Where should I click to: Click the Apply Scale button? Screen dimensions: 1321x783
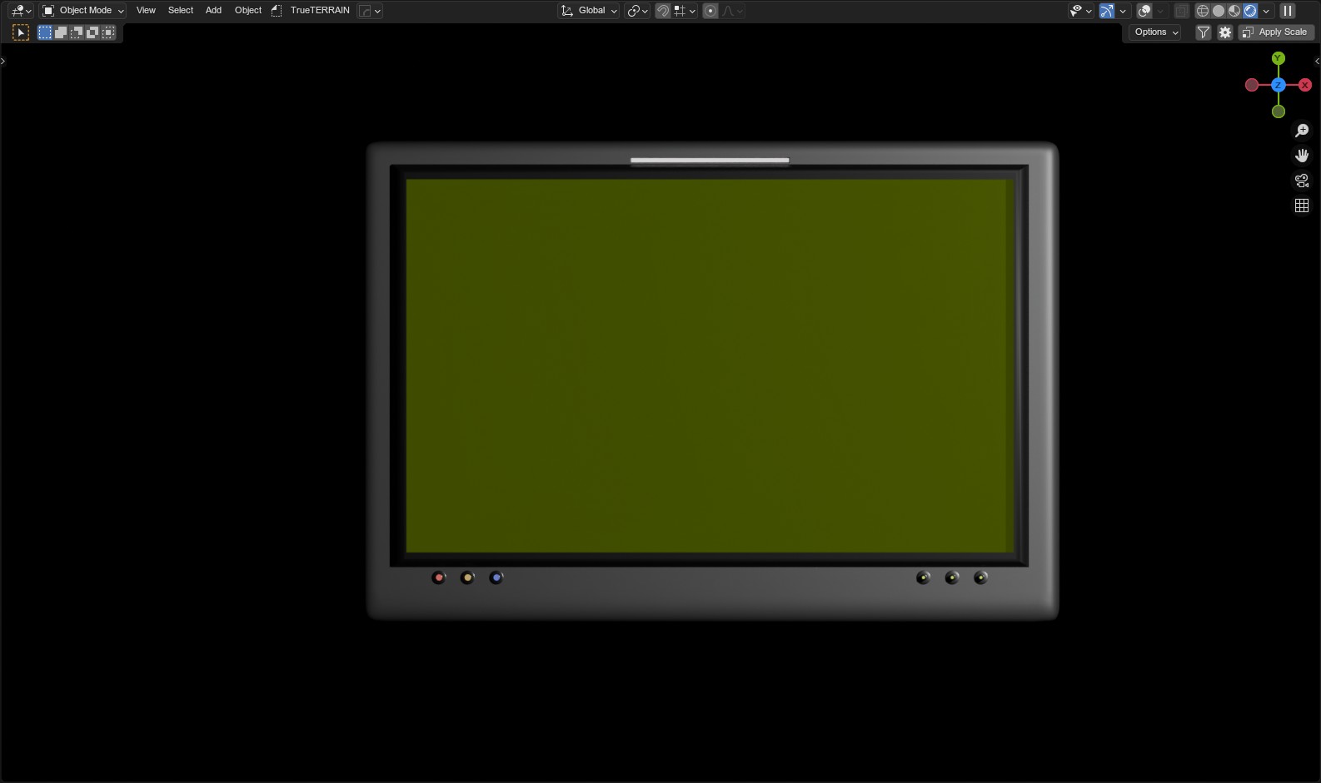point(1276,32)
